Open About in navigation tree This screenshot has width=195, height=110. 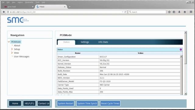click(x=17, y=46)
